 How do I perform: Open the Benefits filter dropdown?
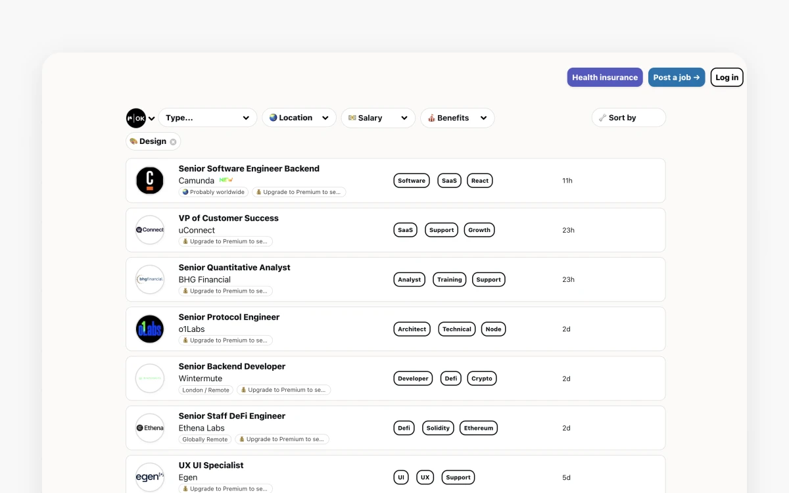458,118
